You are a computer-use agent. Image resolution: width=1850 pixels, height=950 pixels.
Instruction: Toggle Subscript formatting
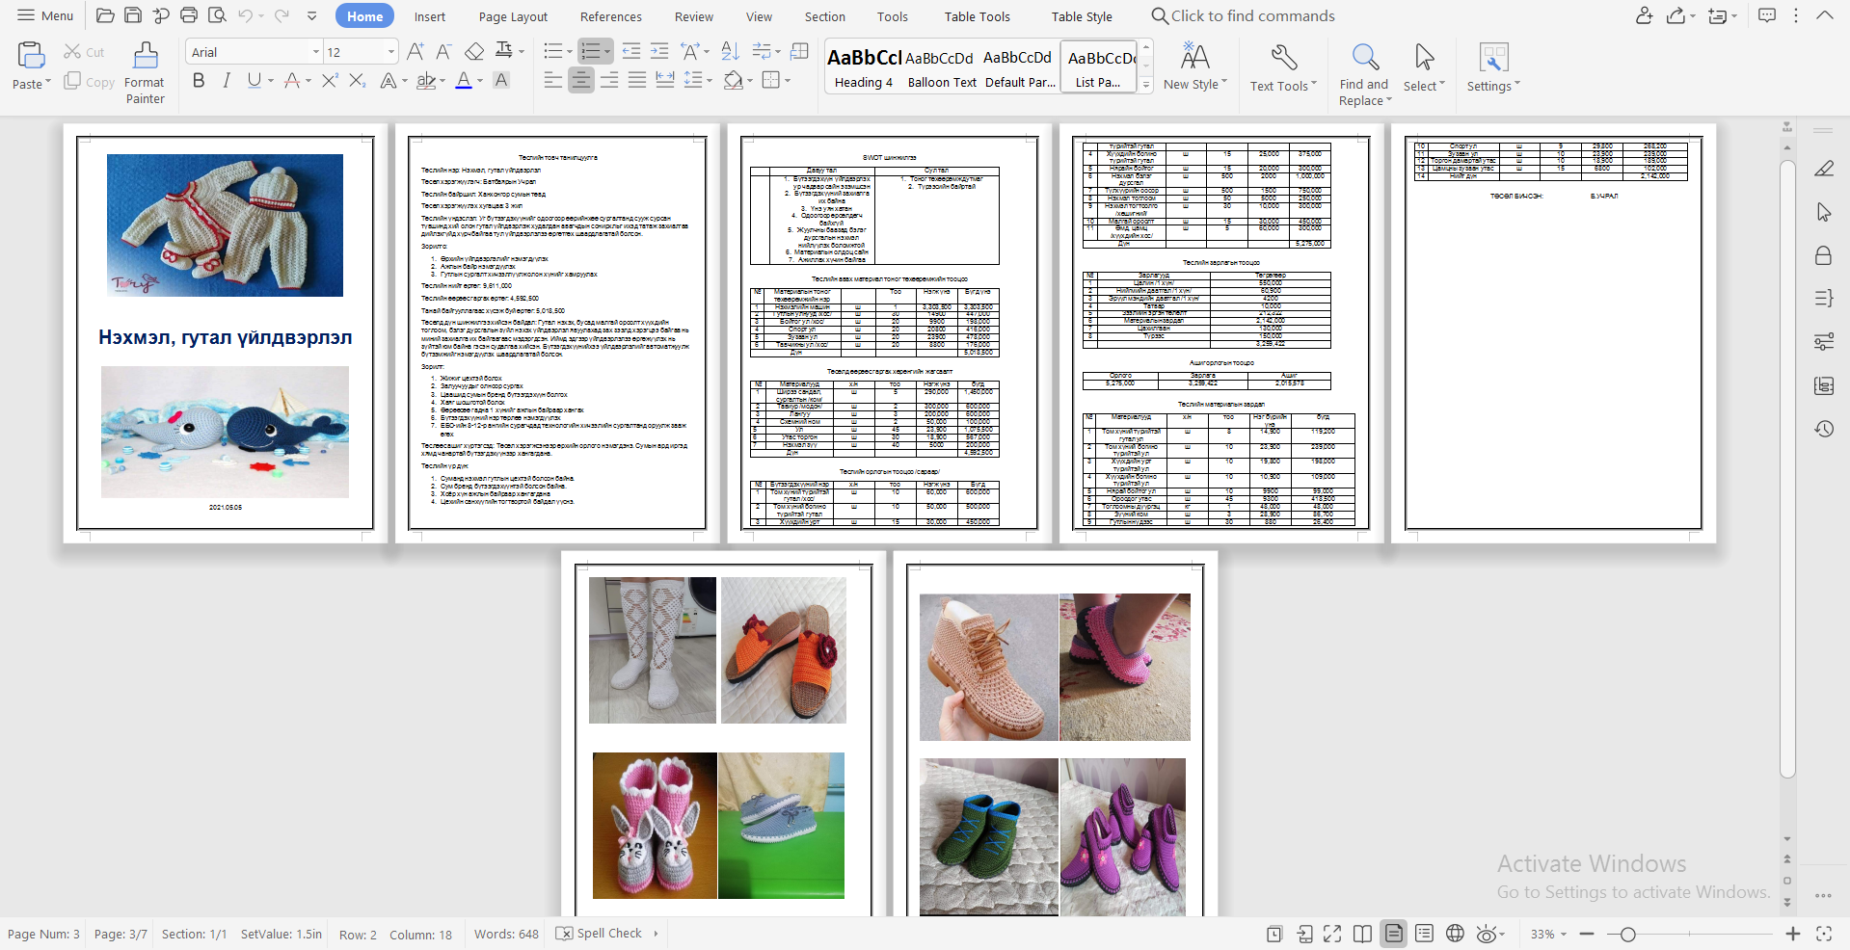358,81
